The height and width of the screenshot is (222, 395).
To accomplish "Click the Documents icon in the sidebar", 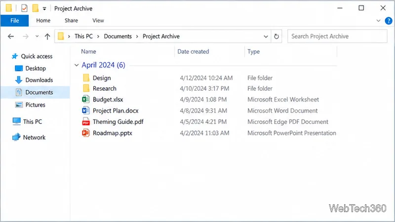I will (19, 92).
